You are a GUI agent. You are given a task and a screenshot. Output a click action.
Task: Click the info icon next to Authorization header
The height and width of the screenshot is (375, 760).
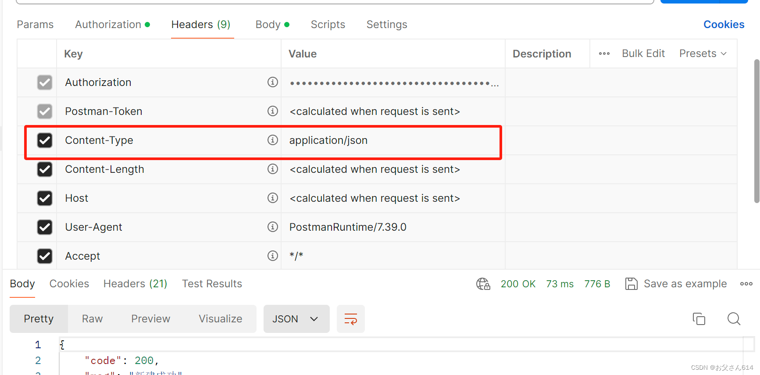tap(273, 82)
